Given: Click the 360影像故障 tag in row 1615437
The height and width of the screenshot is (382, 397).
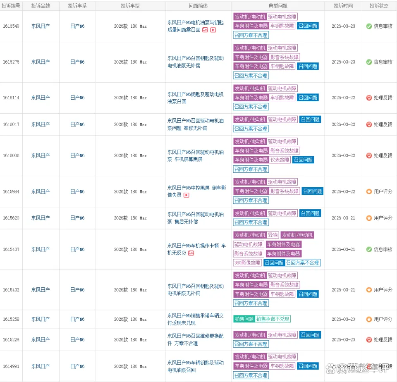Looking at the screenshot, I should click(247, 263).
